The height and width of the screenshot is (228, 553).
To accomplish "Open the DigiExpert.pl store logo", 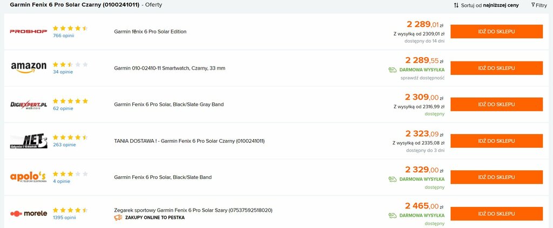I will [29, 105].
